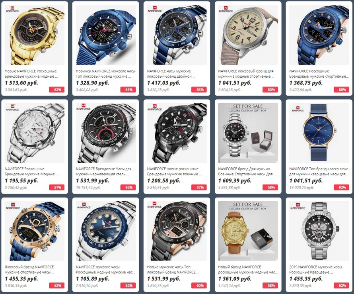Click the price 1 513,60 руб.

(21, 83)
